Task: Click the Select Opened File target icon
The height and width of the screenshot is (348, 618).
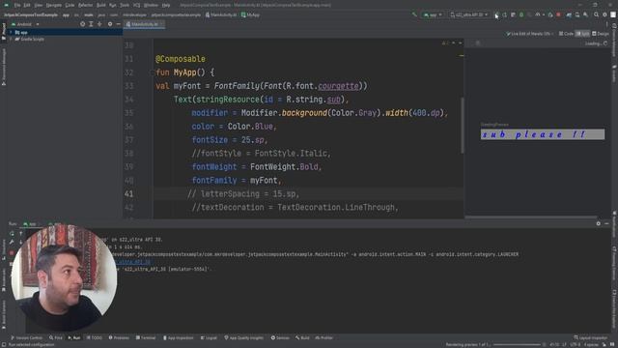Action: [82, 24]
